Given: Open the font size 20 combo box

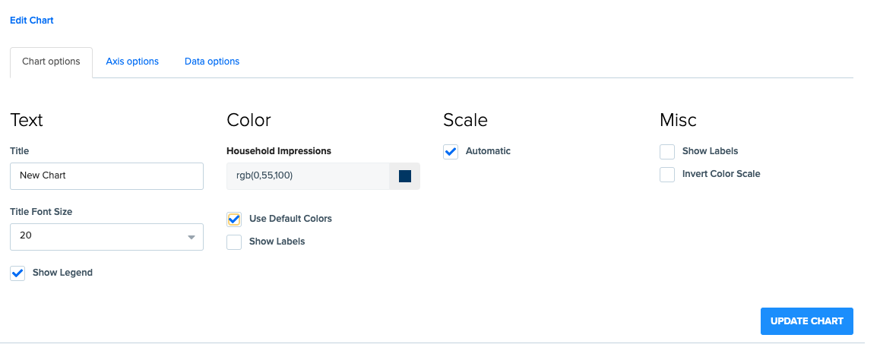Looking at the screenshot, I should [106, 237].
